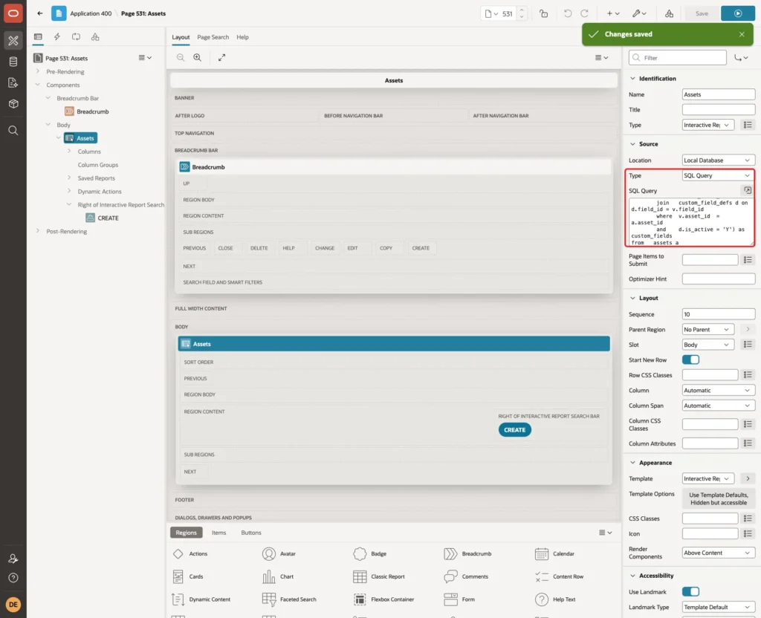Pick the Calendar region type
This screenshot has height=618, width=761.
[554, 553]
